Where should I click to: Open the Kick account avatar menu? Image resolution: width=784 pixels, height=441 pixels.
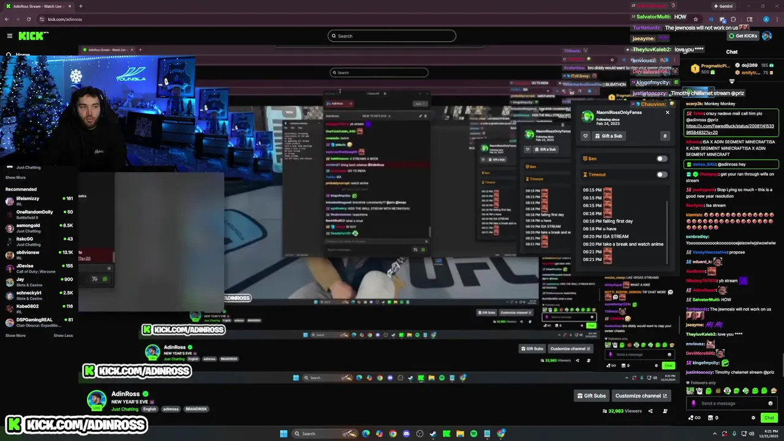pyautogui.click(x=767, y=36)
